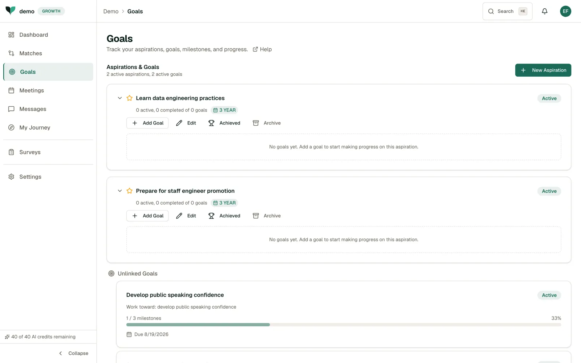Collapse Prepare for staff engineer promotion aspiration
Screen dimensions: 581x363
click(120, 191)
